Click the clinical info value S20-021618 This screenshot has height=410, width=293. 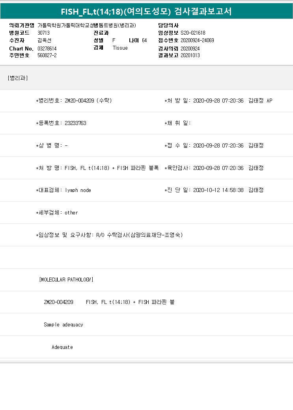pyautogui.click(x=193, y=33)
